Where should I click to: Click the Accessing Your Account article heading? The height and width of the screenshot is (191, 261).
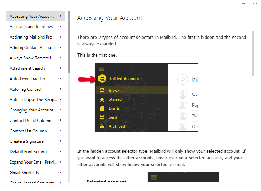pyautogui.click(x=110, y=18)
